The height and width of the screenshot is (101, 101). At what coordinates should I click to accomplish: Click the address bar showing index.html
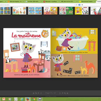[x=39, y=5]
